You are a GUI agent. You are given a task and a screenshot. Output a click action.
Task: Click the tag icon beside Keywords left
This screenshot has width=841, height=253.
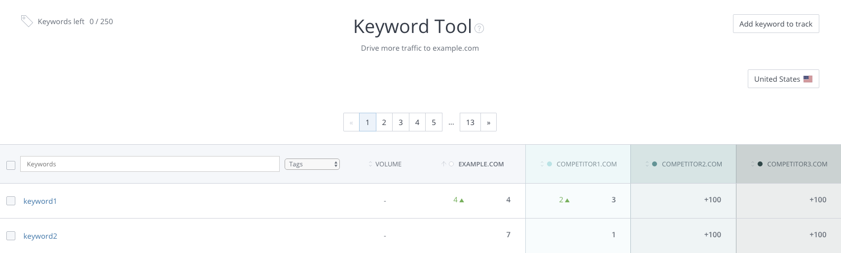[27, 21]
